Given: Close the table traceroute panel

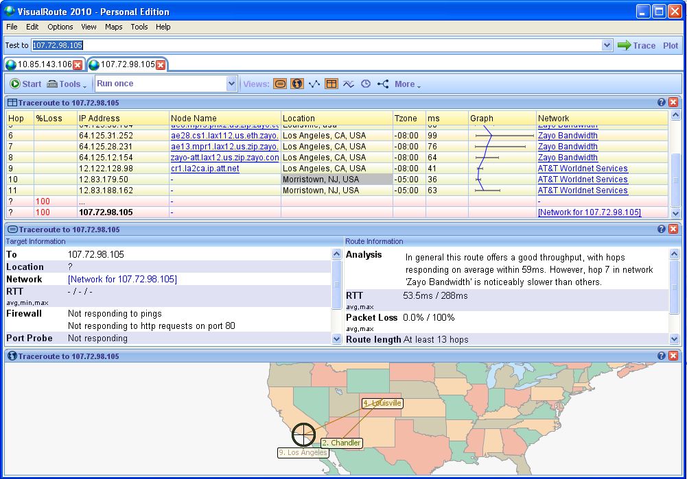Looking at the screenshot, I should coord(673,102).
